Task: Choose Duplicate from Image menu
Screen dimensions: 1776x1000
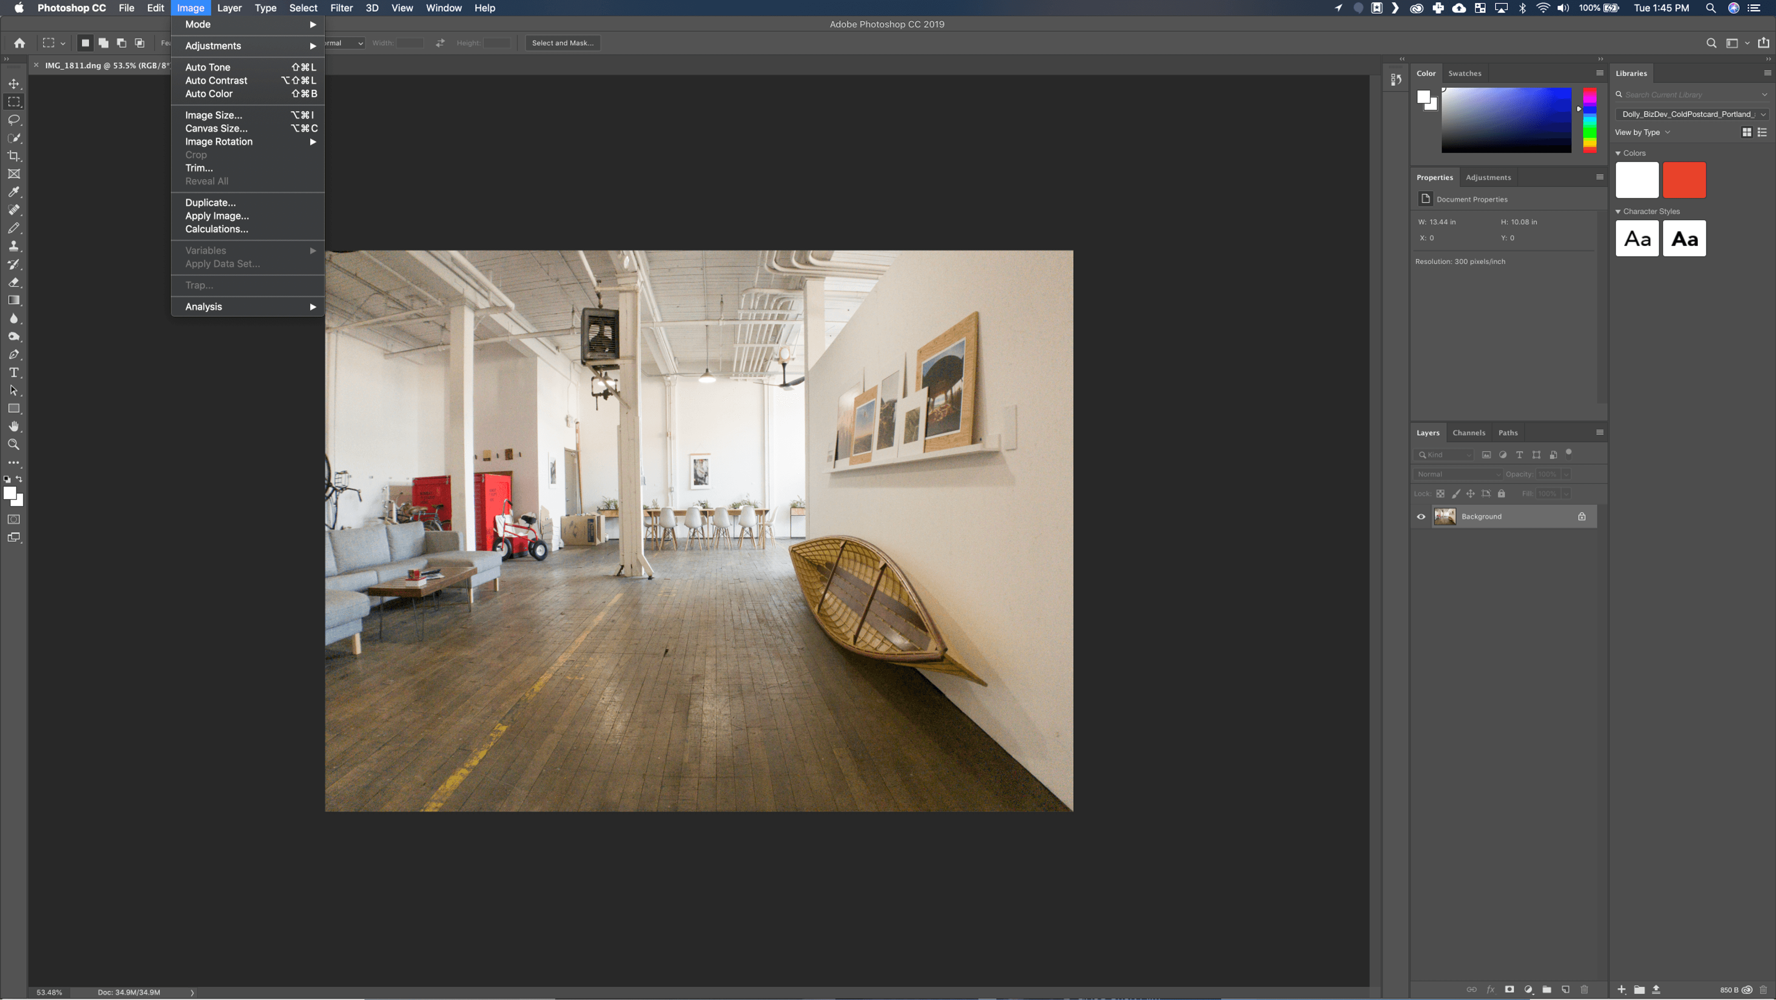Action: 247,203
